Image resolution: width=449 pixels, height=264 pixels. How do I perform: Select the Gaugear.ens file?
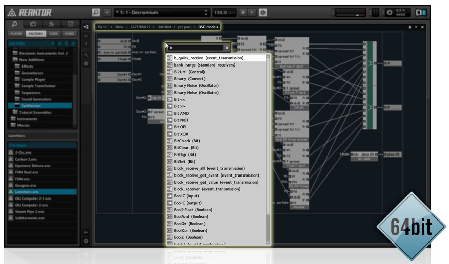[43, 185]
